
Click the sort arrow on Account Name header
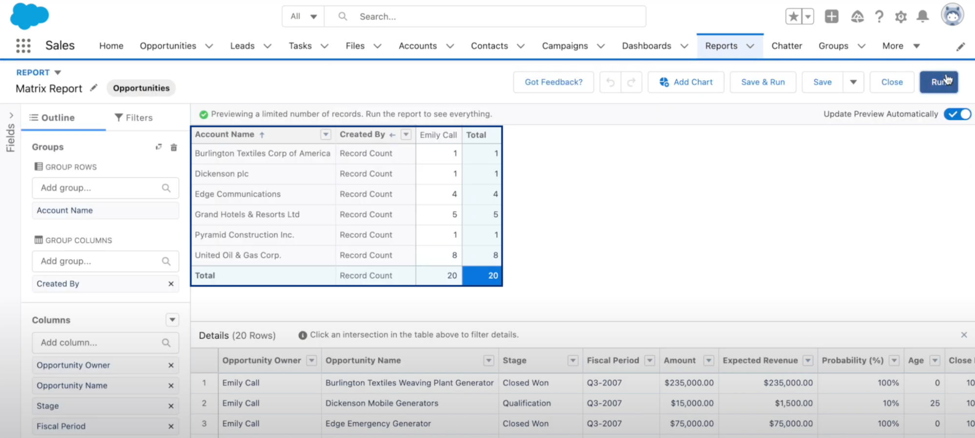click(262, 135)
